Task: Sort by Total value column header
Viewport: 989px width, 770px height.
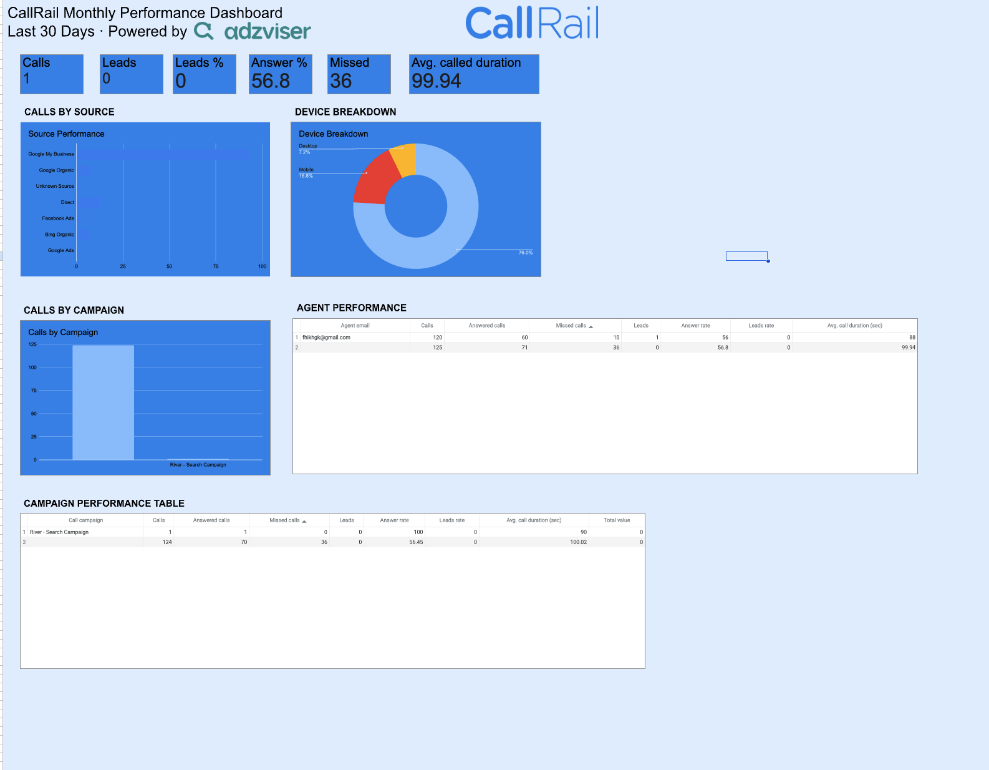Action: pos(617,520)
